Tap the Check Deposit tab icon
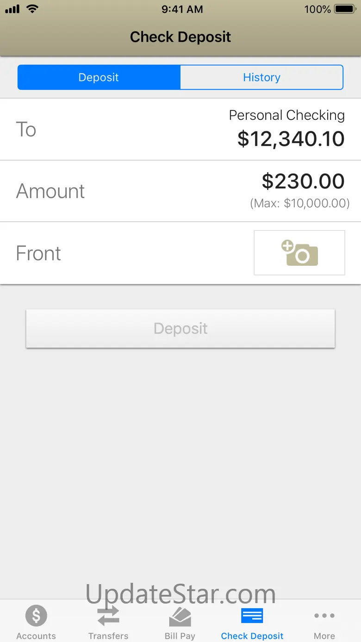This screenshot has width=361, height=642. point(252,616)
